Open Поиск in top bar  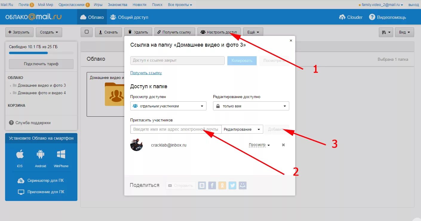point(157,5)
